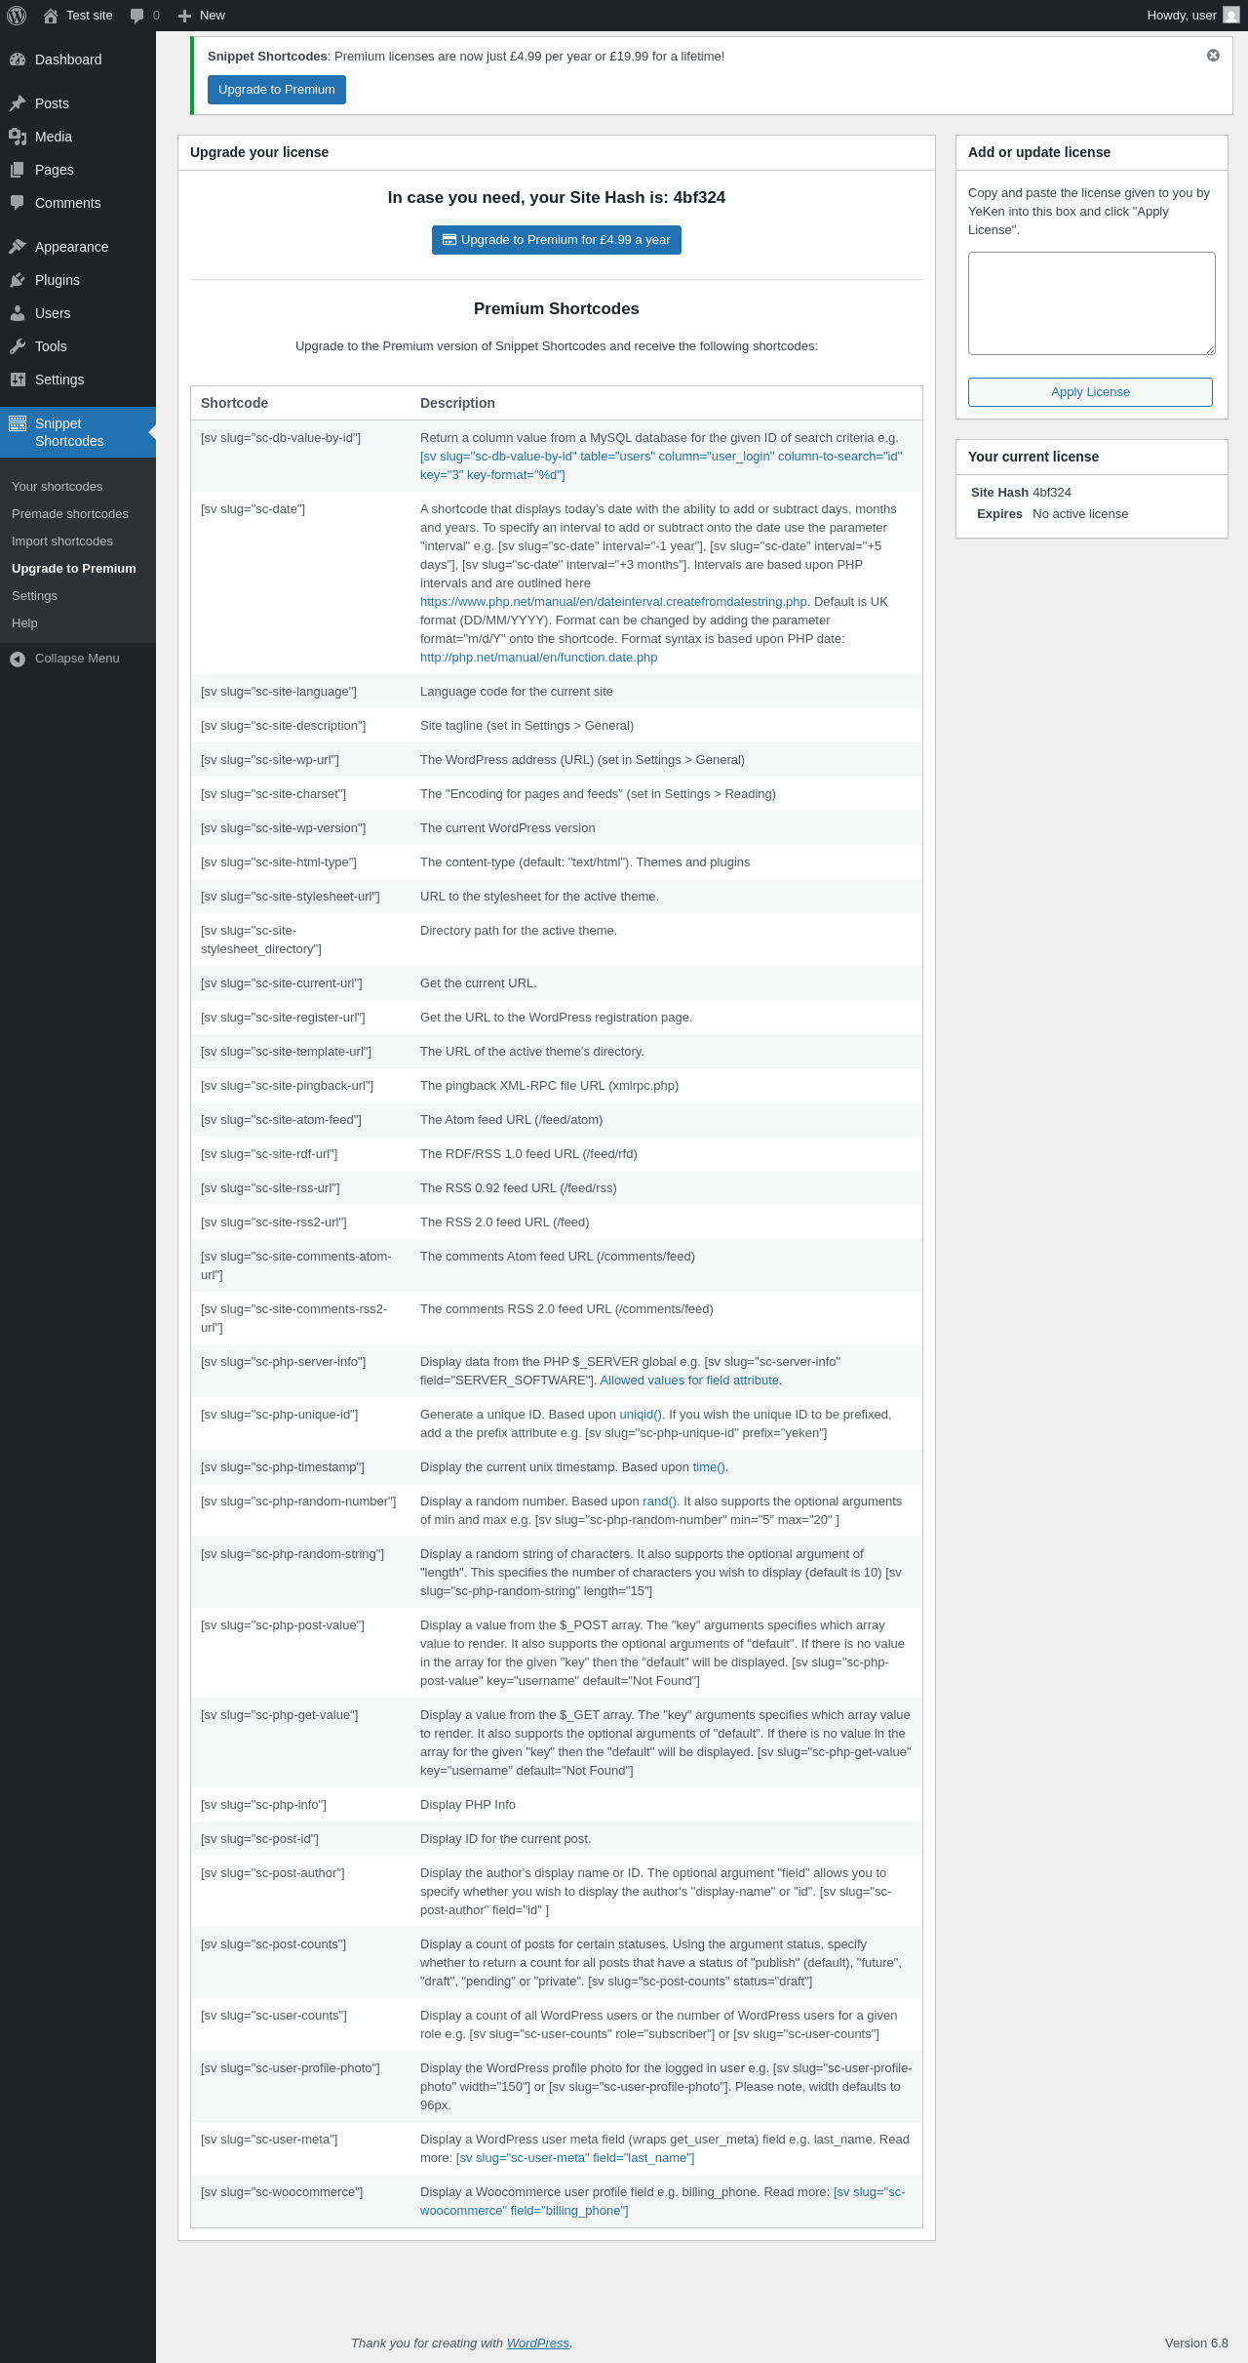Viewport: 1248px width, 2363px height.
Task: Click the Dashboard gauge icon
Action: [18, 60]
